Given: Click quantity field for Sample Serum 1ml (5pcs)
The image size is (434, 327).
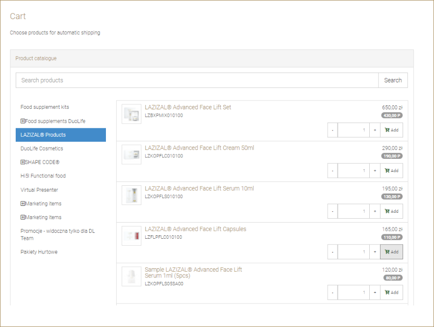Looking at the screenshot, I should coord(354,293).
